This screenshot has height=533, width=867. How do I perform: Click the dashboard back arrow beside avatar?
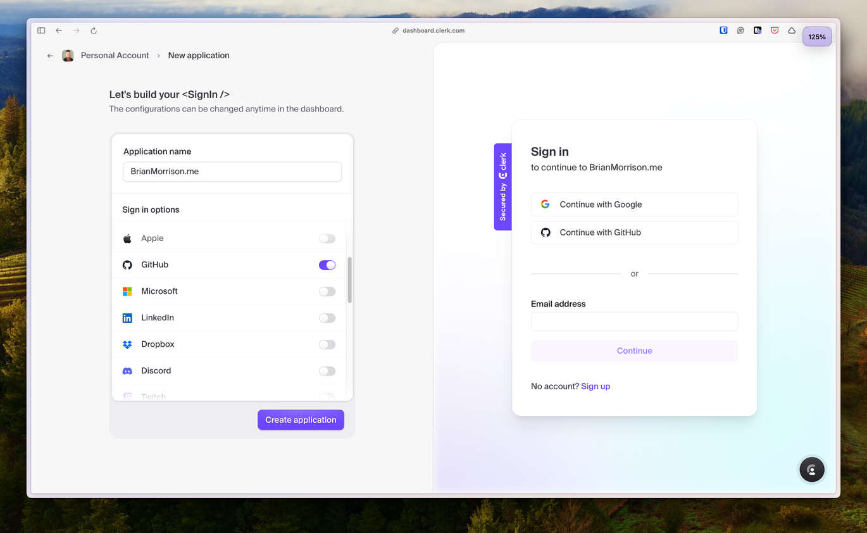coord(50,56)
